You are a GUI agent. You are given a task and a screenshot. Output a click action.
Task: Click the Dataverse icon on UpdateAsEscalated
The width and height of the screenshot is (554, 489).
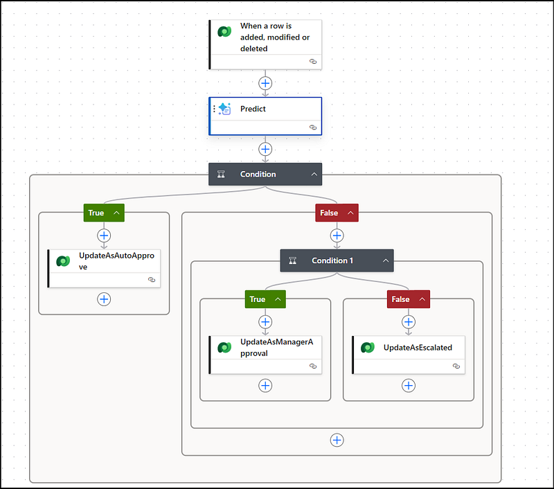368,348
